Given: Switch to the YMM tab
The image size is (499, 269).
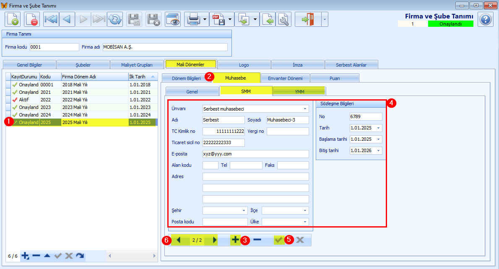Looking at the screenshot, I should click(299, 91).
